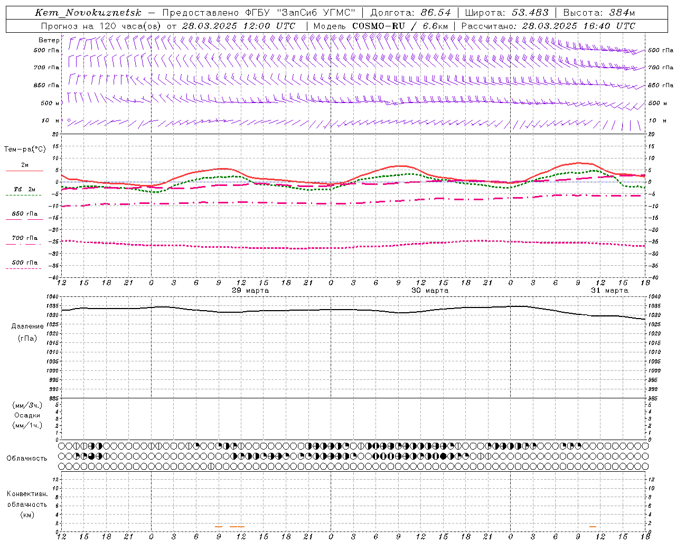The width and height of the screenshot is (676, 541).
Task: Click the '(мм/1ч.)' precipitation unit label
Action: tap(27, 425)
